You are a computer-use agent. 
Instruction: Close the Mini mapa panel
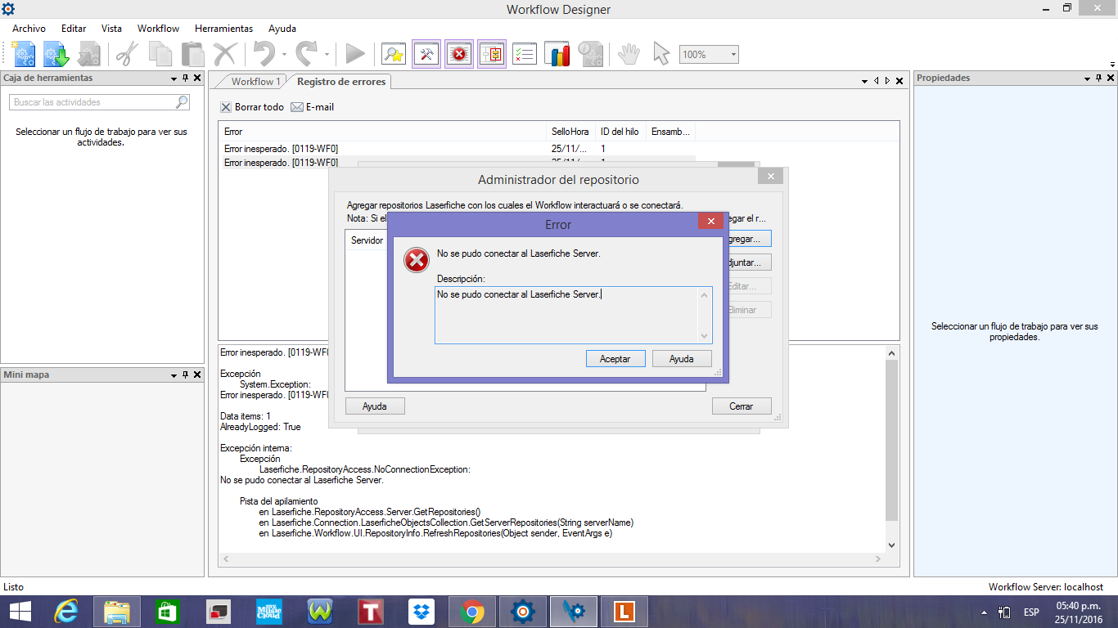(196, 375)
